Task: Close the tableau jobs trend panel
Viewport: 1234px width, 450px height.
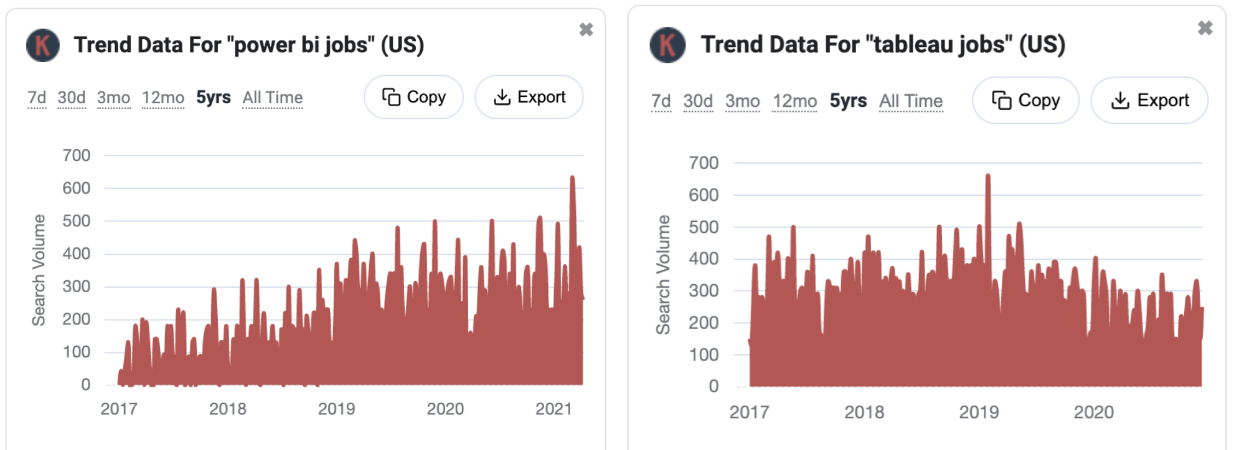Action: coord(1205,28)
